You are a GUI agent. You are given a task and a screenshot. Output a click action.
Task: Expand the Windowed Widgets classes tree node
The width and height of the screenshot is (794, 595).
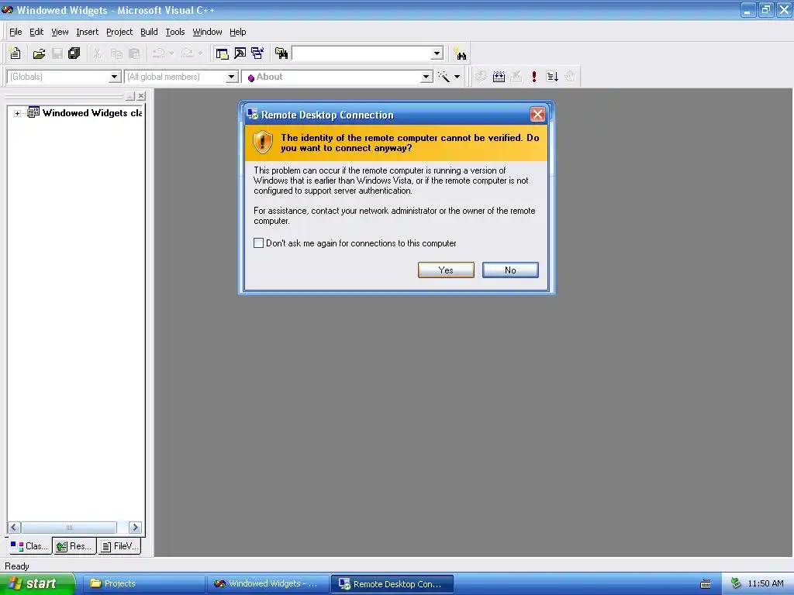point(17,113)
